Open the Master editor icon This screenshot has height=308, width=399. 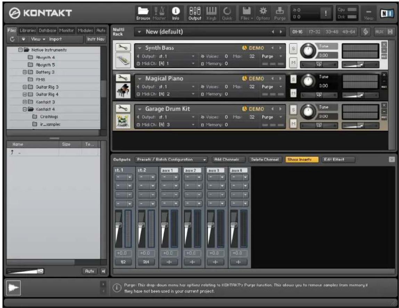click(159, 13)
